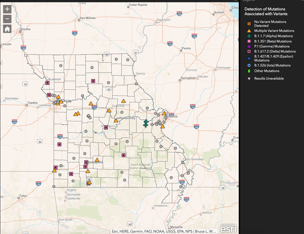Select the gray circle at Cape Girardeau
Image resolution: width=304 pixels, height=234 pixels.
coord(183,162)
